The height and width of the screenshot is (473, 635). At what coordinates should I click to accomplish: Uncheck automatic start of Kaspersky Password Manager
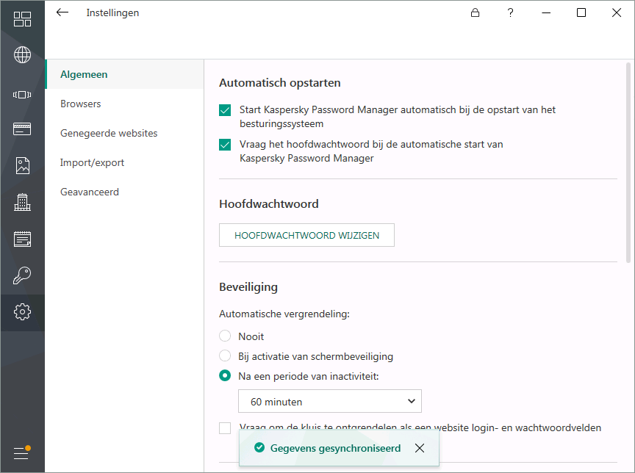coord(225,110)
